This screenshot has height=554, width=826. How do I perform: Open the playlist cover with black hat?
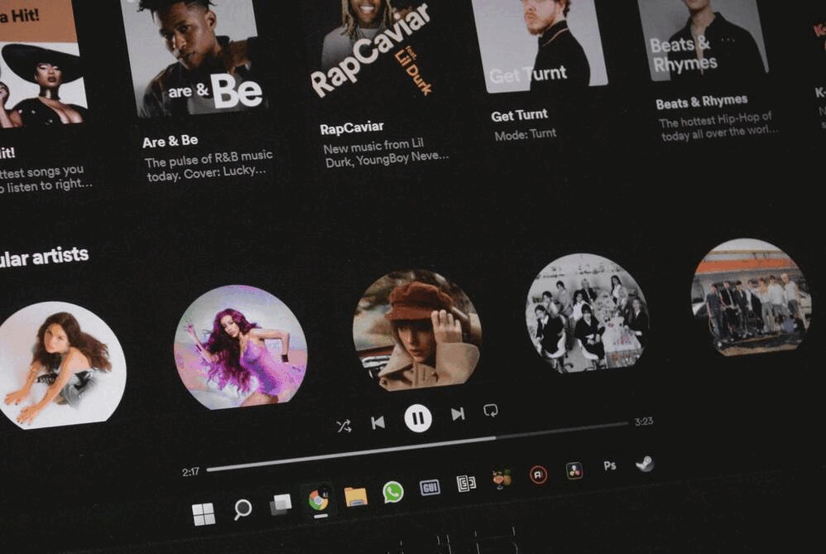[x=42, y=63]
